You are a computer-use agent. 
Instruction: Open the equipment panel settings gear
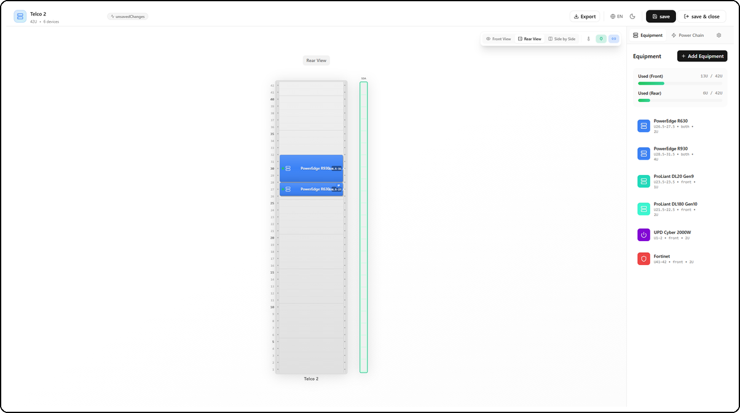pos(718,35)
